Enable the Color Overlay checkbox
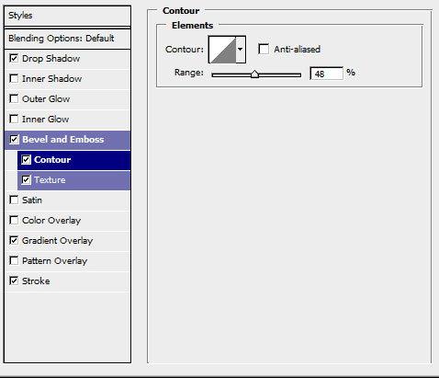This screenshot has height=378, width=439. [14, 220]
